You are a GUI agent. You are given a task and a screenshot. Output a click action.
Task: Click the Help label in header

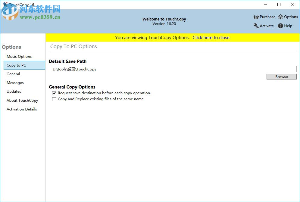click(x=288, y=26)
